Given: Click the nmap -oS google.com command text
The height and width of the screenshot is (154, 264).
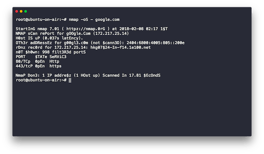Looking at the screenshot, I should click(94, 20).
